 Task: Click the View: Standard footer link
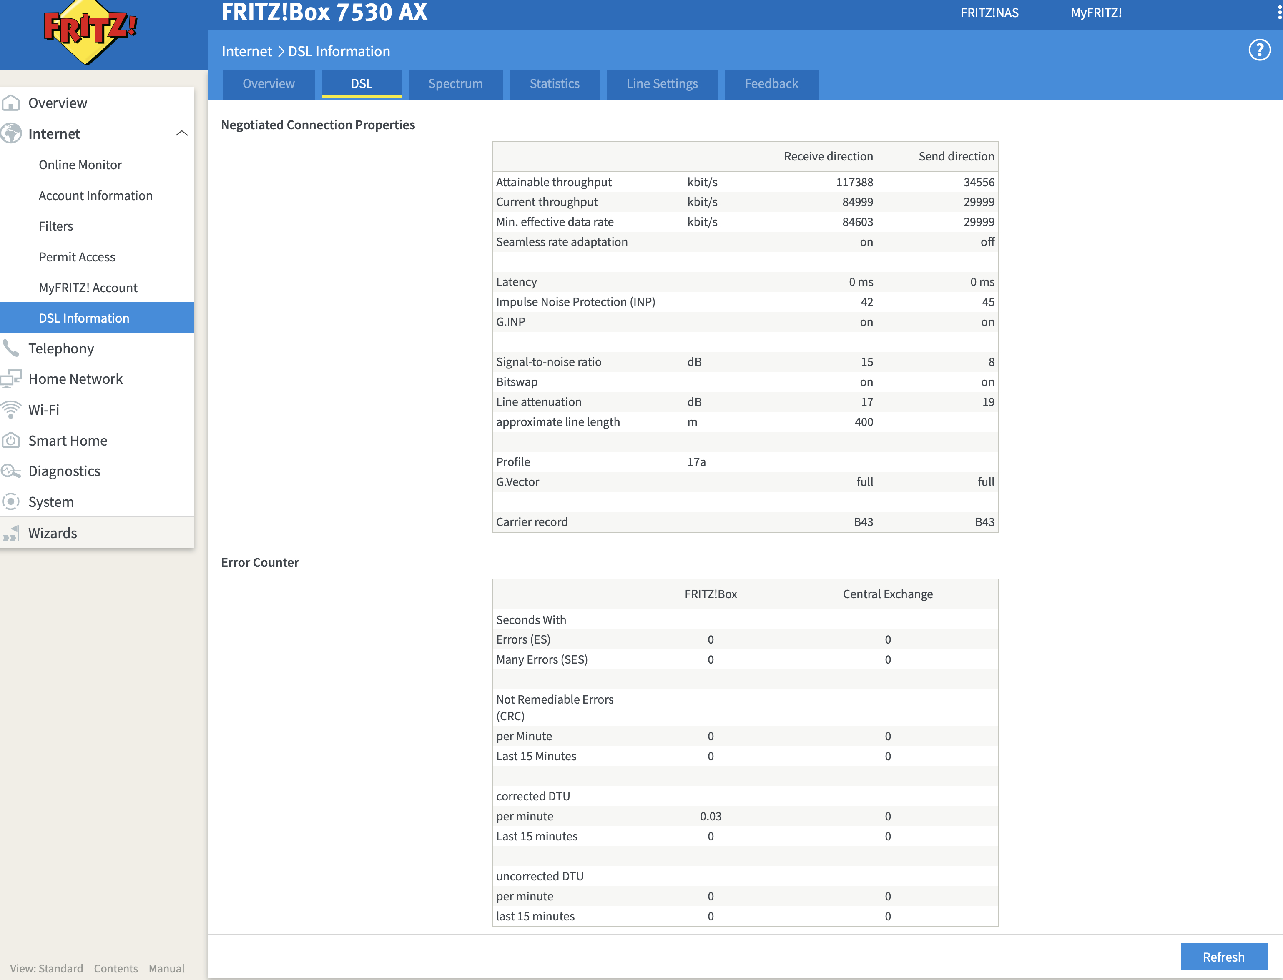pyautogui.click(x=47, y=968)
